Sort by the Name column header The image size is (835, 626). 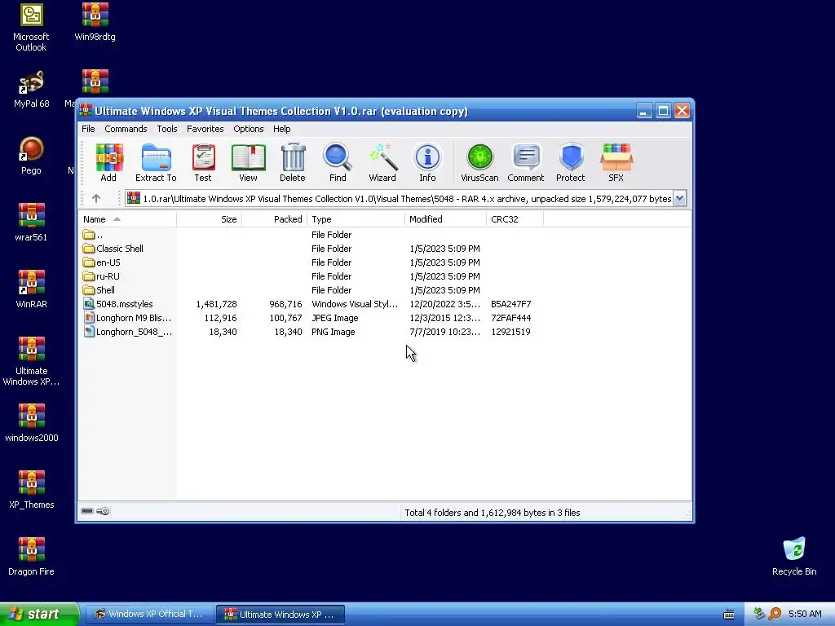pyautogui.click(x=127, y=219)
